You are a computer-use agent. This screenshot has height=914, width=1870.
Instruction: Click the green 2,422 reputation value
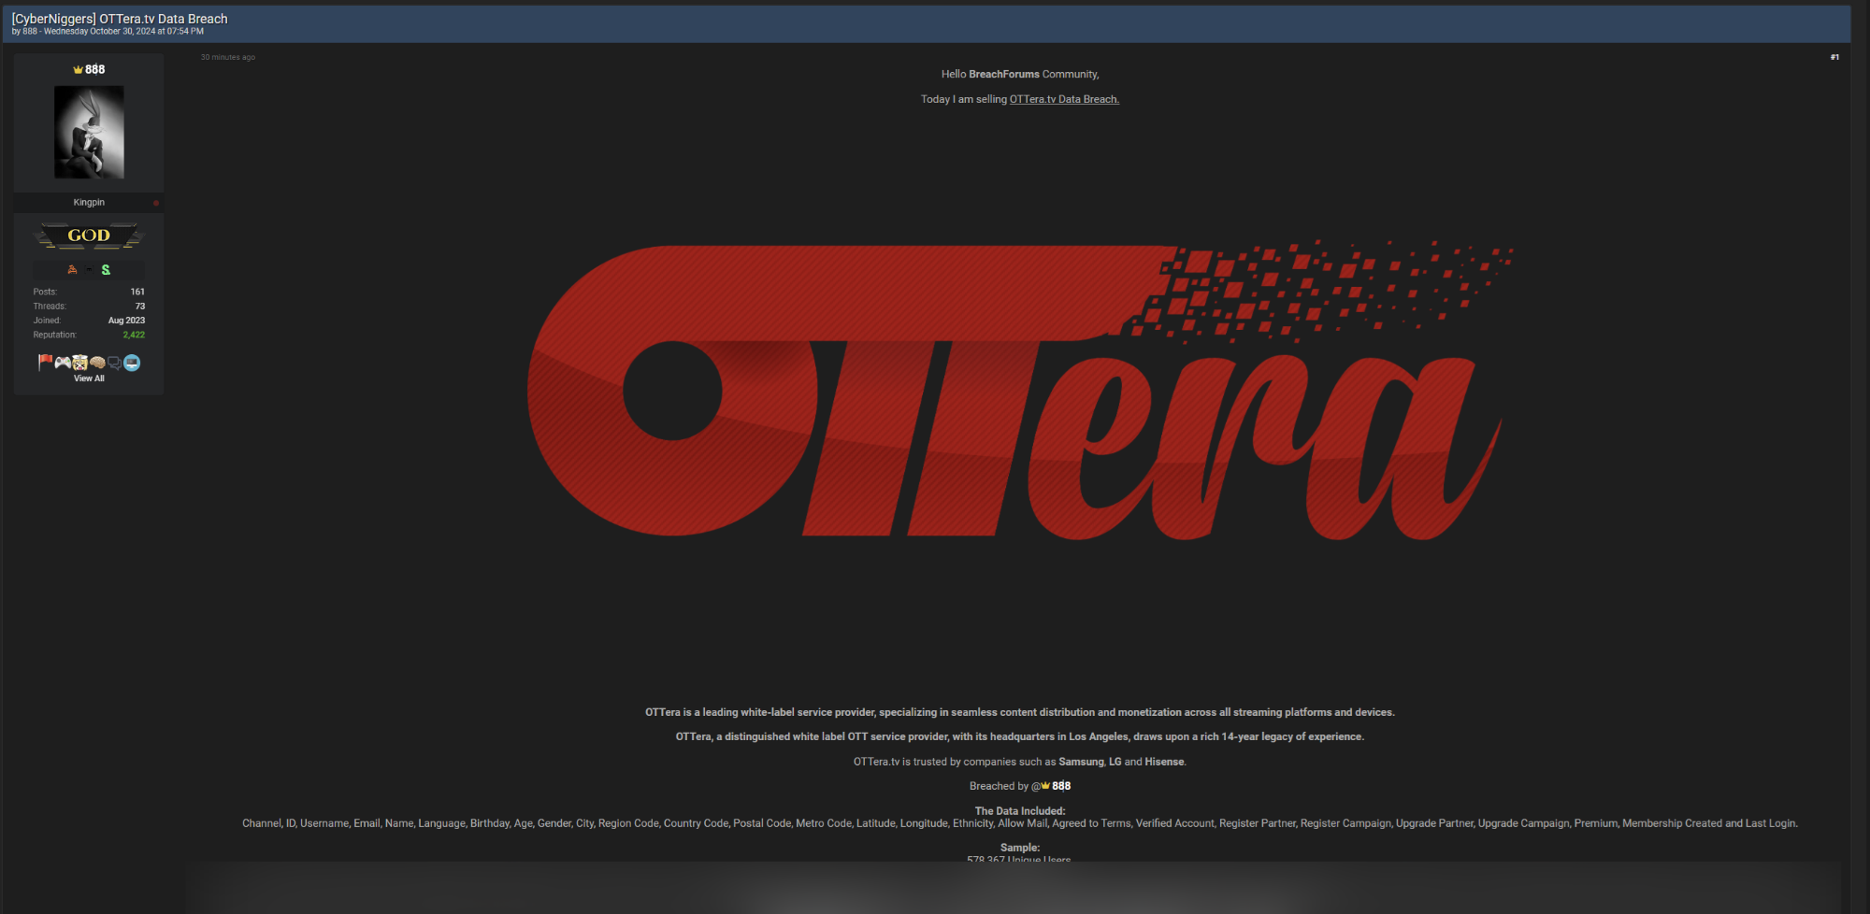coord(134,334)
